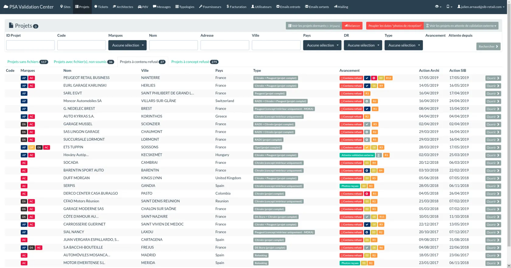Expand the Marques 'Aucune sélection' dropdown
Screen dimensions: 511x268
pyautogui.click(x=127, y=45)
